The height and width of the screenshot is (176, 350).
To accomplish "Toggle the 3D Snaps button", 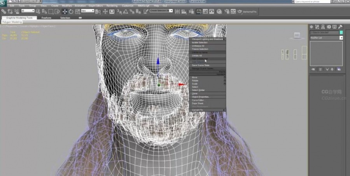I will [x=119, y=11].
